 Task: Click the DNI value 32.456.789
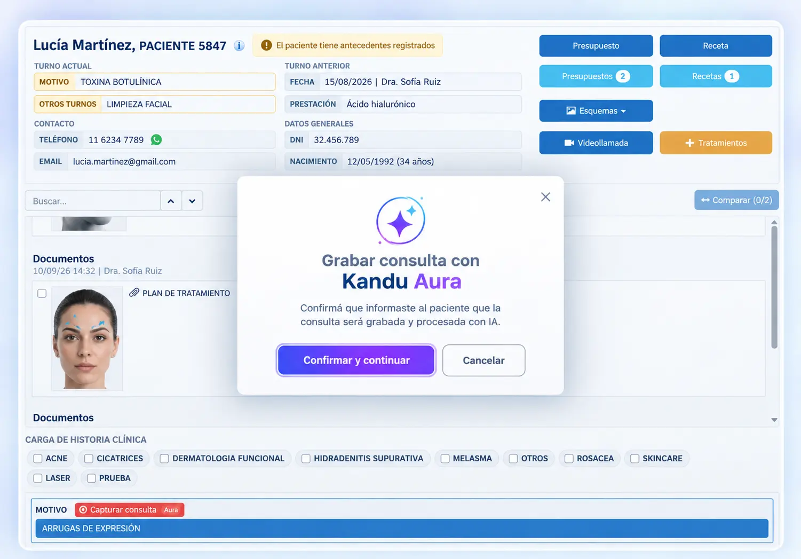(x=336, y=140)
